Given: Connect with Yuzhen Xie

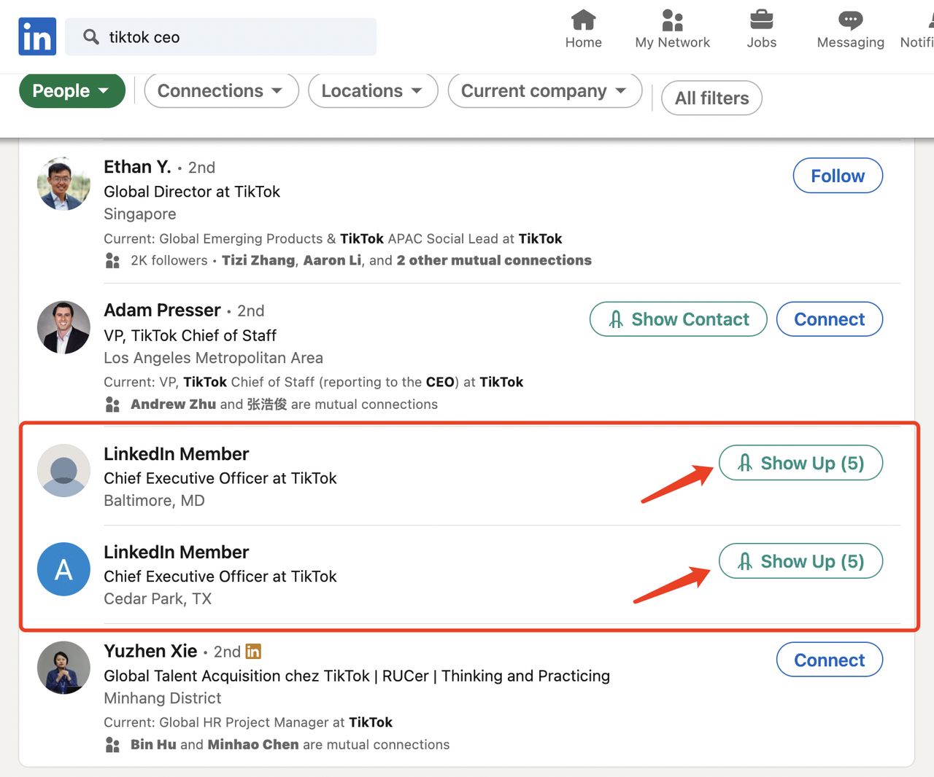Looking at the screenshot, I should [829, 660].
